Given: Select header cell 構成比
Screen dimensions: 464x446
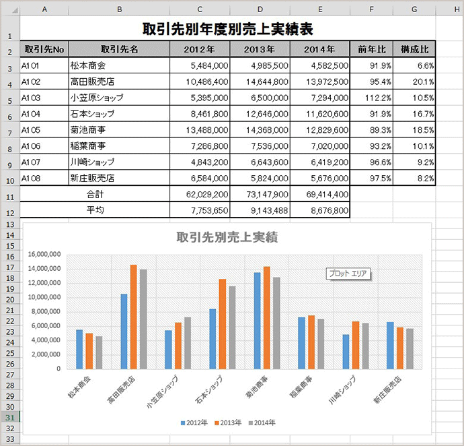Looking at the screenshot, I should point(414,49).
